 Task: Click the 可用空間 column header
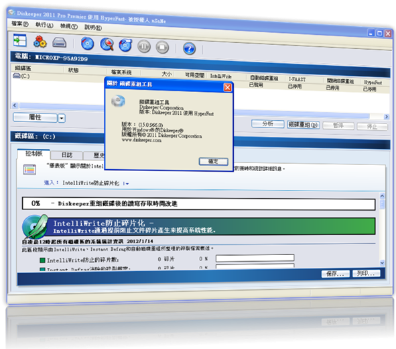194,75
